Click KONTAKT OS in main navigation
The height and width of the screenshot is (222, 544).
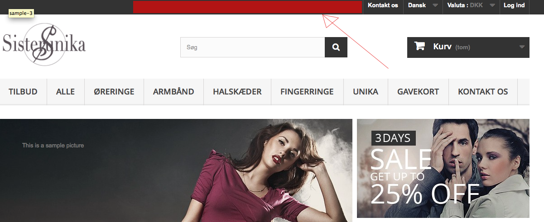[x=483, y=92]
